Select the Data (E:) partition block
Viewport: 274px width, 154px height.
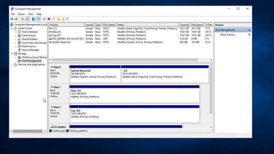point(134,94)
